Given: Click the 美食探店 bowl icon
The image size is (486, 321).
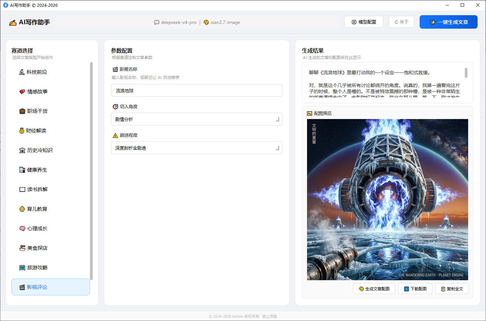Looking at the screenshot, I should [22, 248].
